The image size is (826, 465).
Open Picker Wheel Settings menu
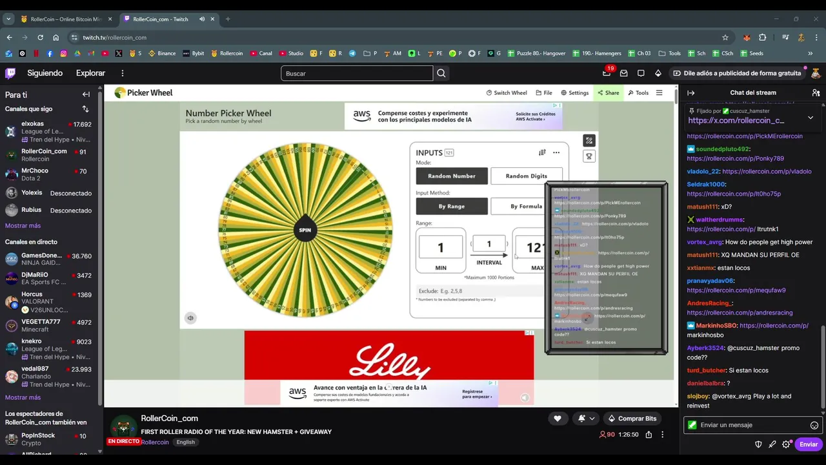pos(574,92)
